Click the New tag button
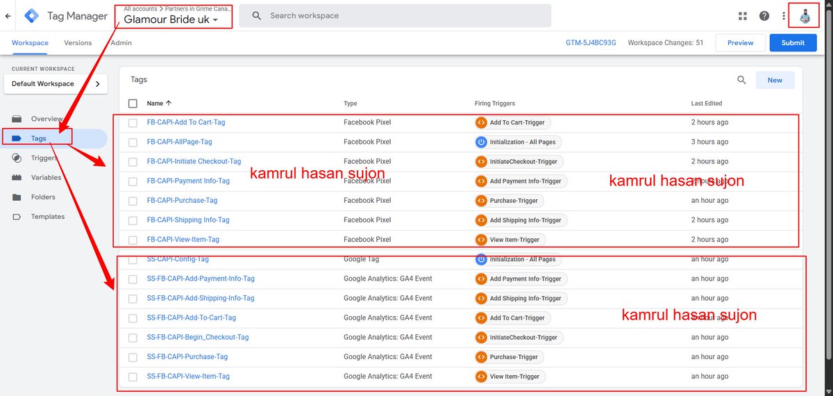 (x=775, y=80)
